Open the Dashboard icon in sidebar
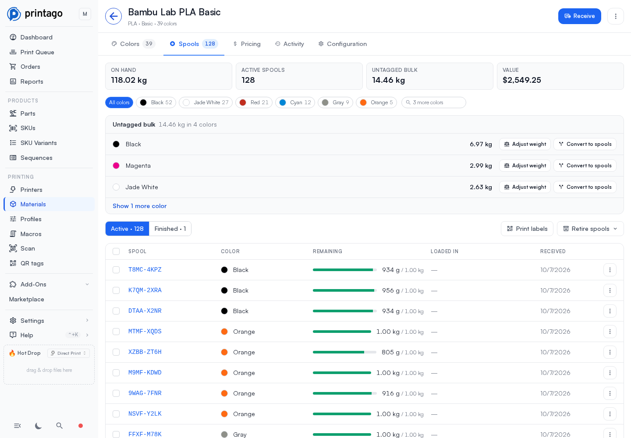 (x=13, y=37)
